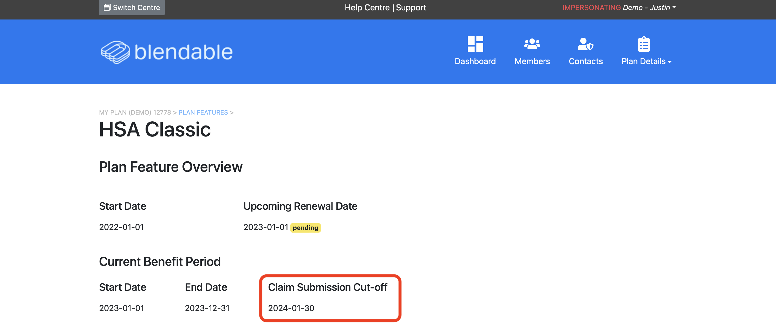The image size is (776, 329).
Task: Click the window icon in Switch Centre
Action: pos(107,8)
